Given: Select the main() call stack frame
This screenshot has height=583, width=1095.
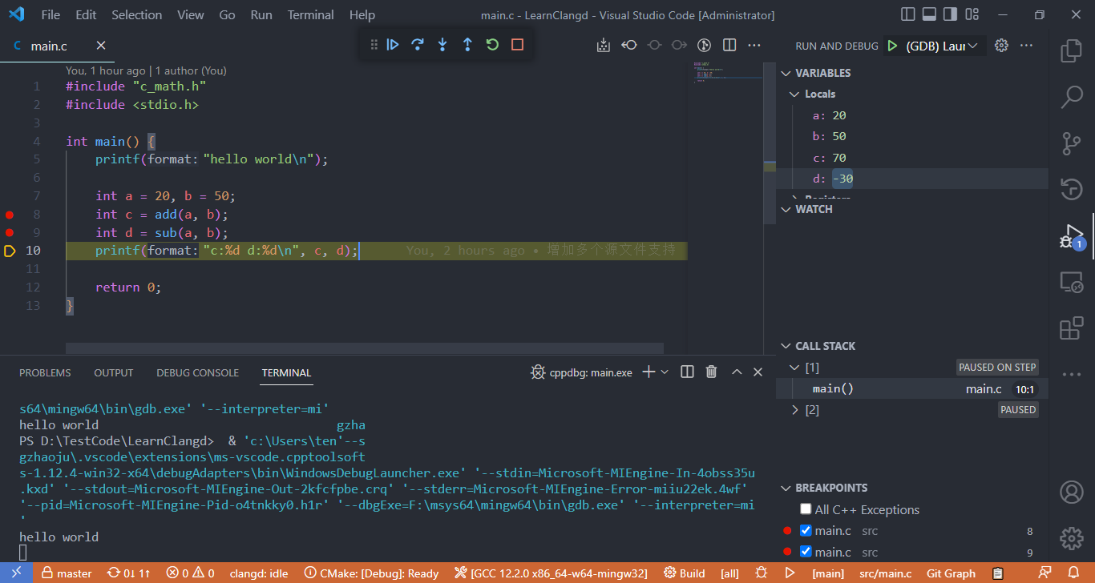Looking at the screenshot, I should pyautogui.click(x=911, y=388).
